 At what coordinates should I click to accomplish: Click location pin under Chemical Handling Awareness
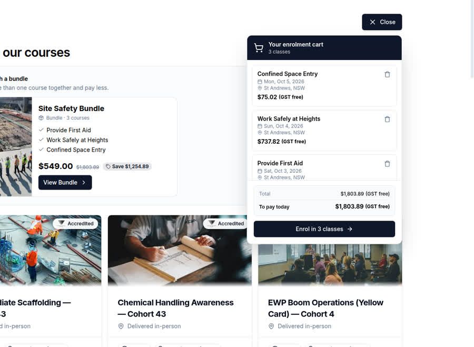point(121,326)
